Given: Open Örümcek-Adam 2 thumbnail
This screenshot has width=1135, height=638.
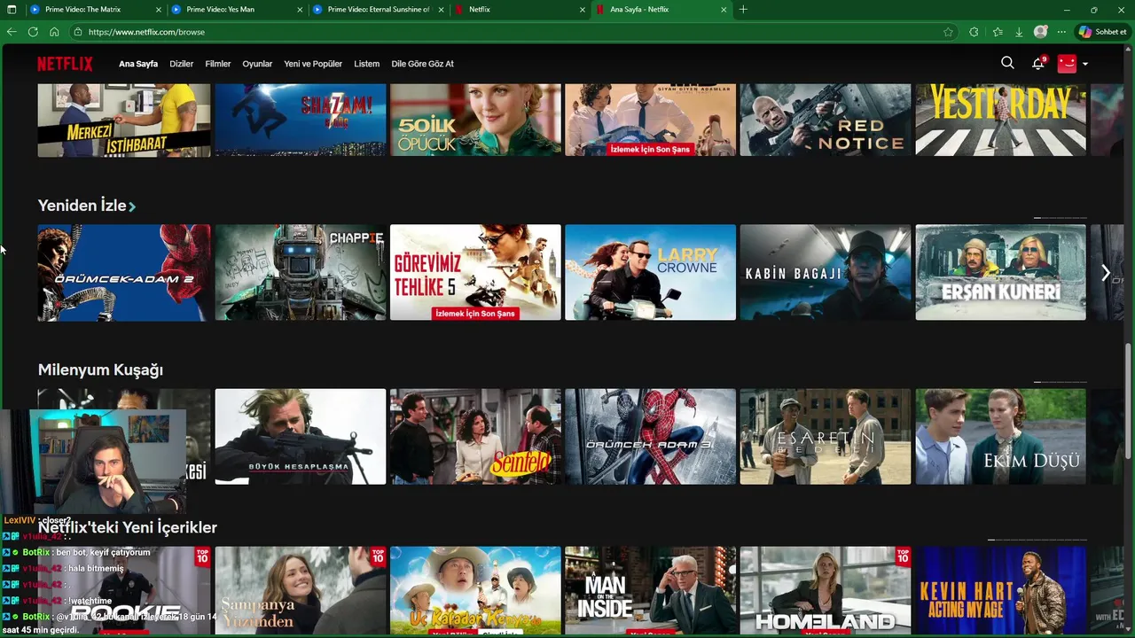Looking at the screenshot, I should 124,272.
